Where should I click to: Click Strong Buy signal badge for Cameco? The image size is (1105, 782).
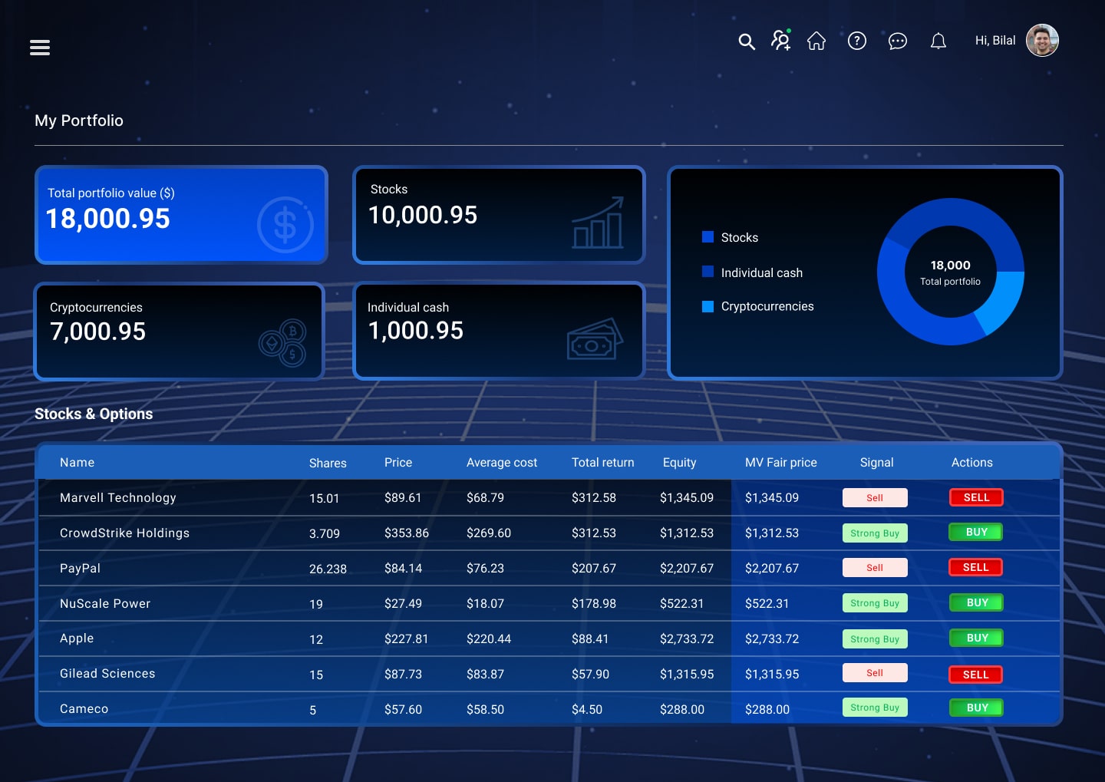875,708
